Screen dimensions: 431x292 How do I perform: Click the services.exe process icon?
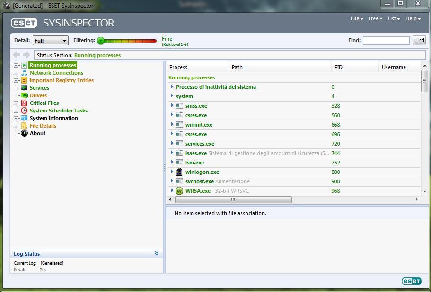[179, 144]
